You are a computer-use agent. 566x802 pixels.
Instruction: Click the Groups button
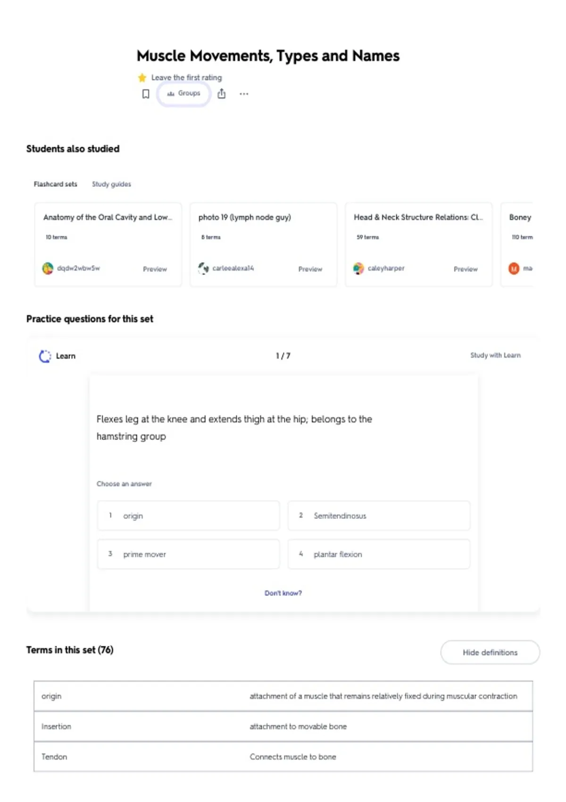183,93
